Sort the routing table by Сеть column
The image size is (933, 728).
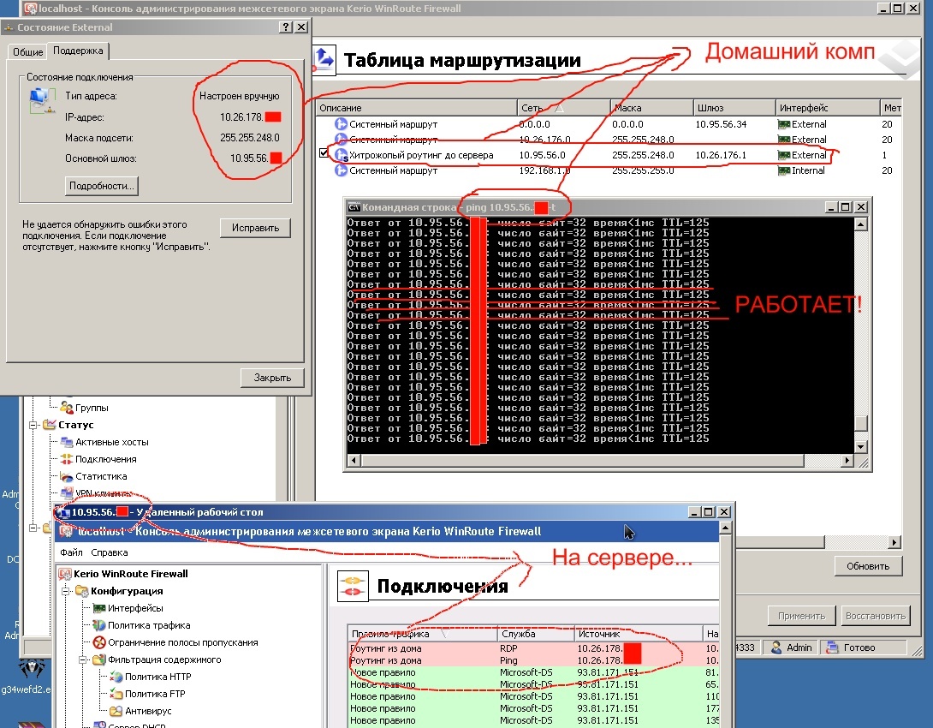(563, 108)
